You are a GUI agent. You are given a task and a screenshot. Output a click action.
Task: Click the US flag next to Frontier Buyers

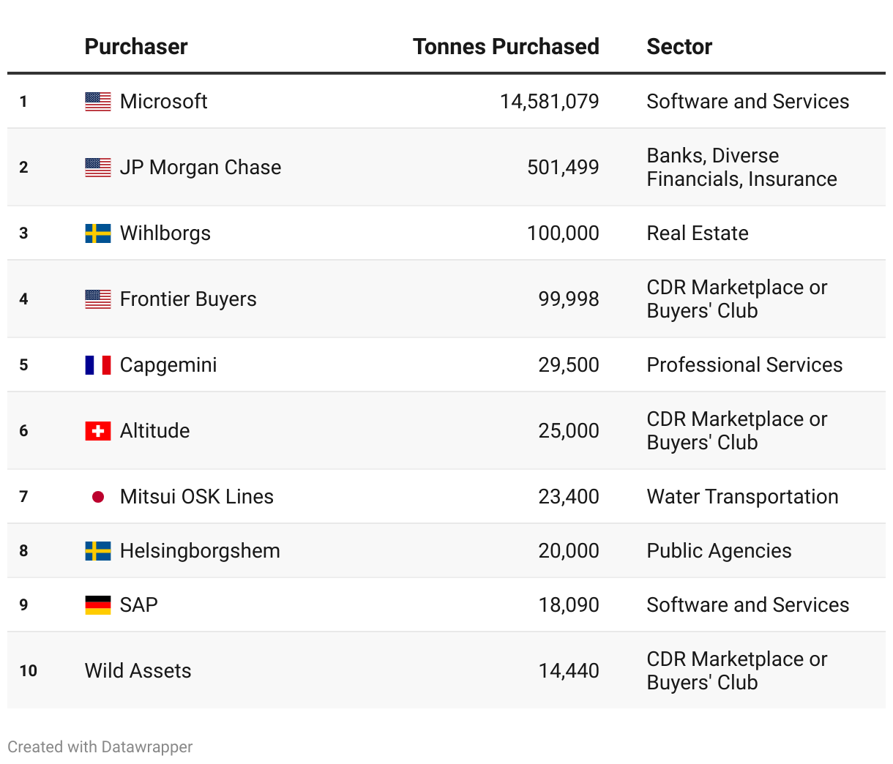click(98, 299)
